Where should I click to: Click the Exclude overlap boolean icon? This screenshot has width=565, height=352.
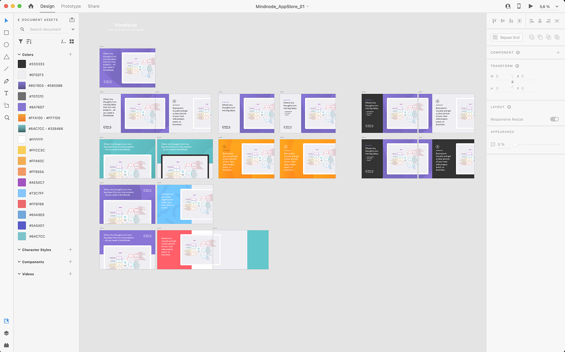pyautogui.click(x=557, y=37)
